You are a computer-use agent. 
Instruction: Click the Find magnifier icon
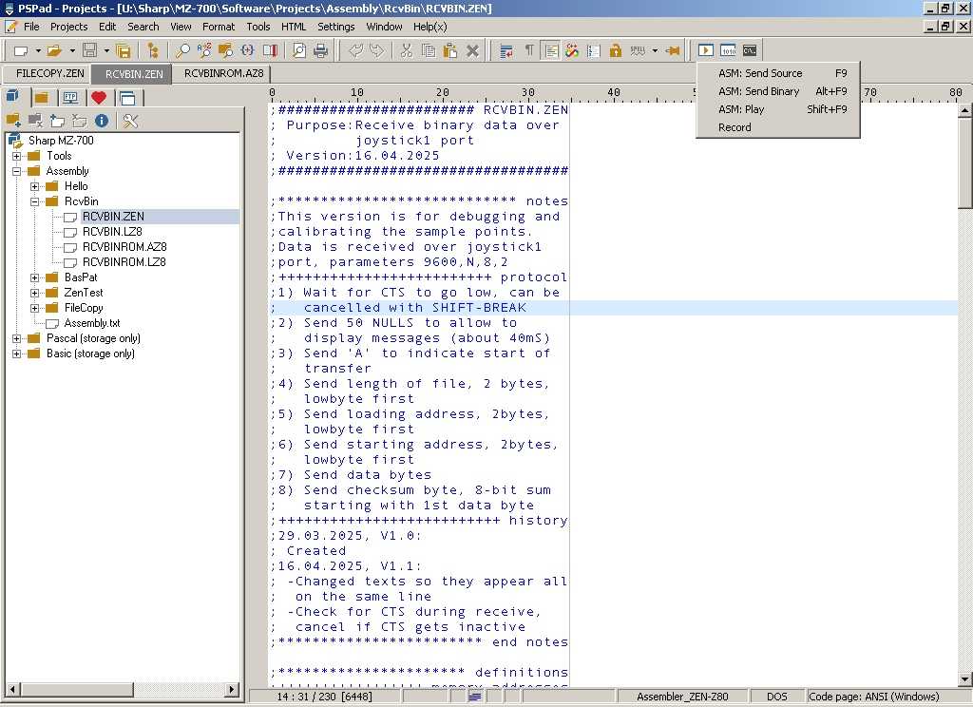(182, 51)
